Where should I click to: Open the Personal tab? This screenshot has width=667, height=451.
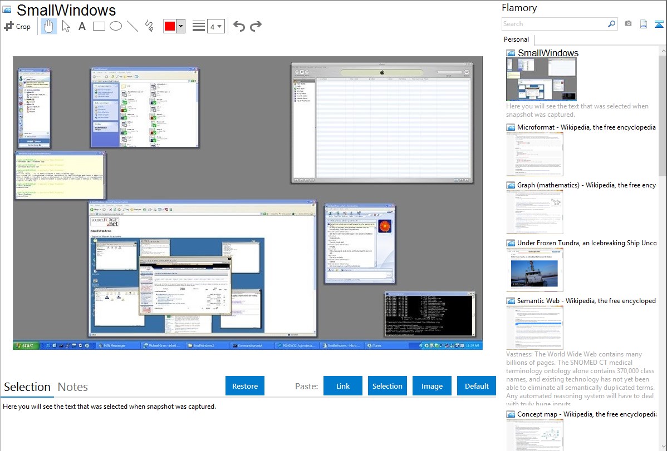tap(516, 39)
